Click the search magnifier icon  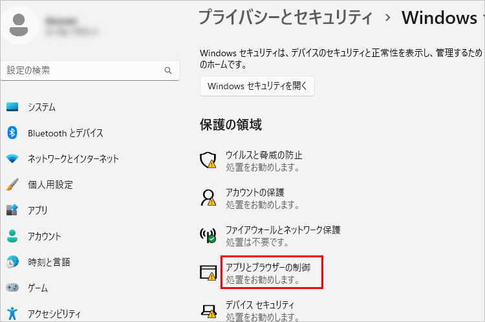pos(168,70)
